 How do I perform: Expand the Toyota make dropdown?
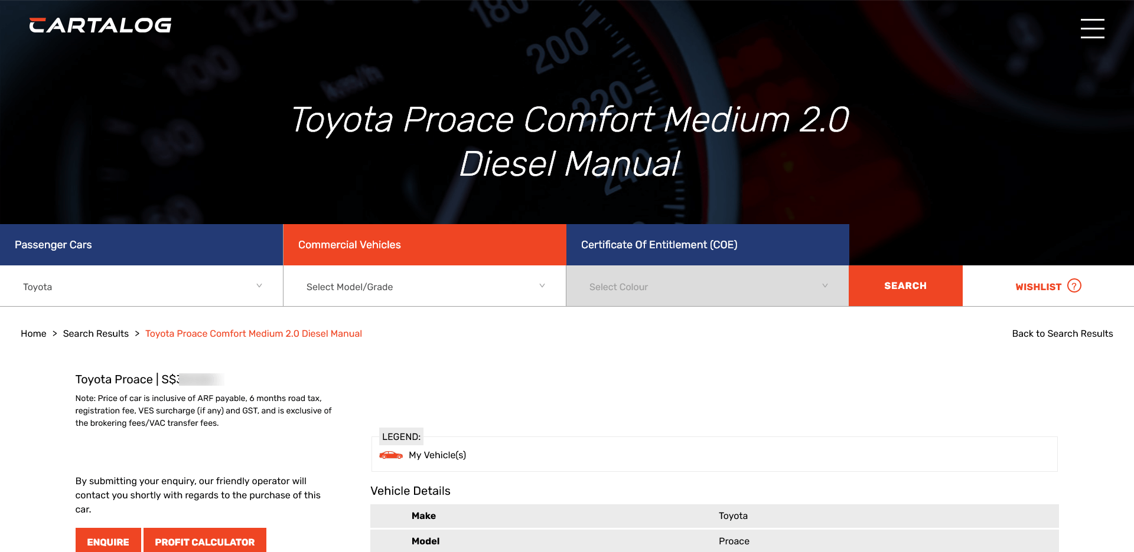point(142,287)
